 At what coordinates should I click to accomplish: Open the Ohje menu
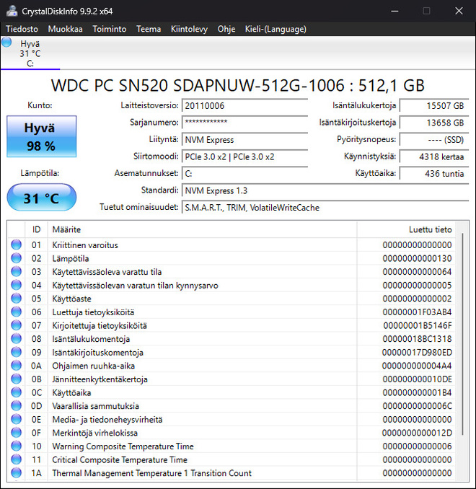[x=226, y=29]
